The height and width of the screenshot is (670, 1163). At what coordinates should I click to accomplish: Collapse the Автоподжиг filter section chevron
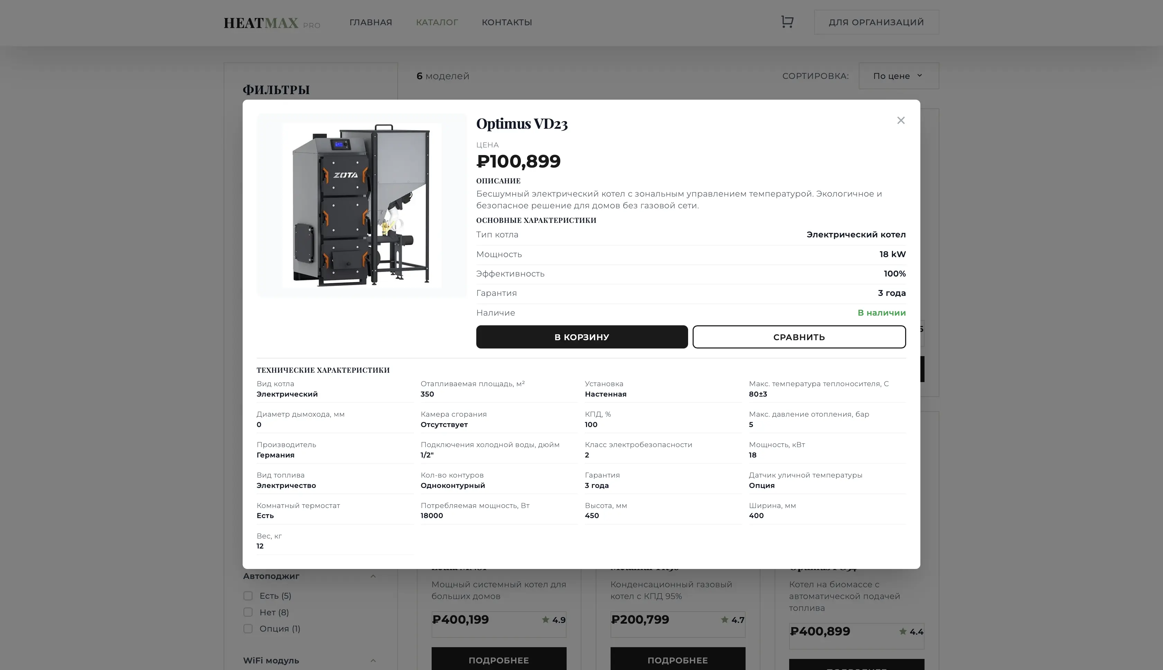point(373,576)
